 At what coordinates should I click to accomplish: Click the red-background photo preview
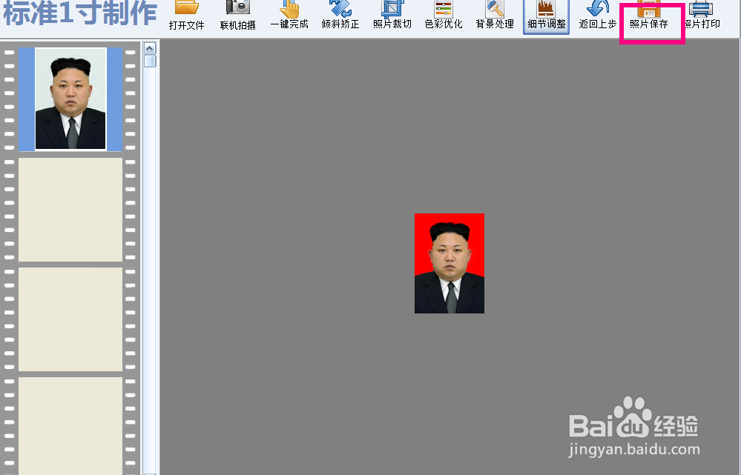[449, 263]
